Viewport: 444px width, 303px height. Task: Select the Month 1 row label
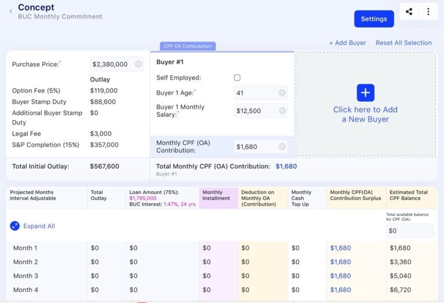click(25, 248)
